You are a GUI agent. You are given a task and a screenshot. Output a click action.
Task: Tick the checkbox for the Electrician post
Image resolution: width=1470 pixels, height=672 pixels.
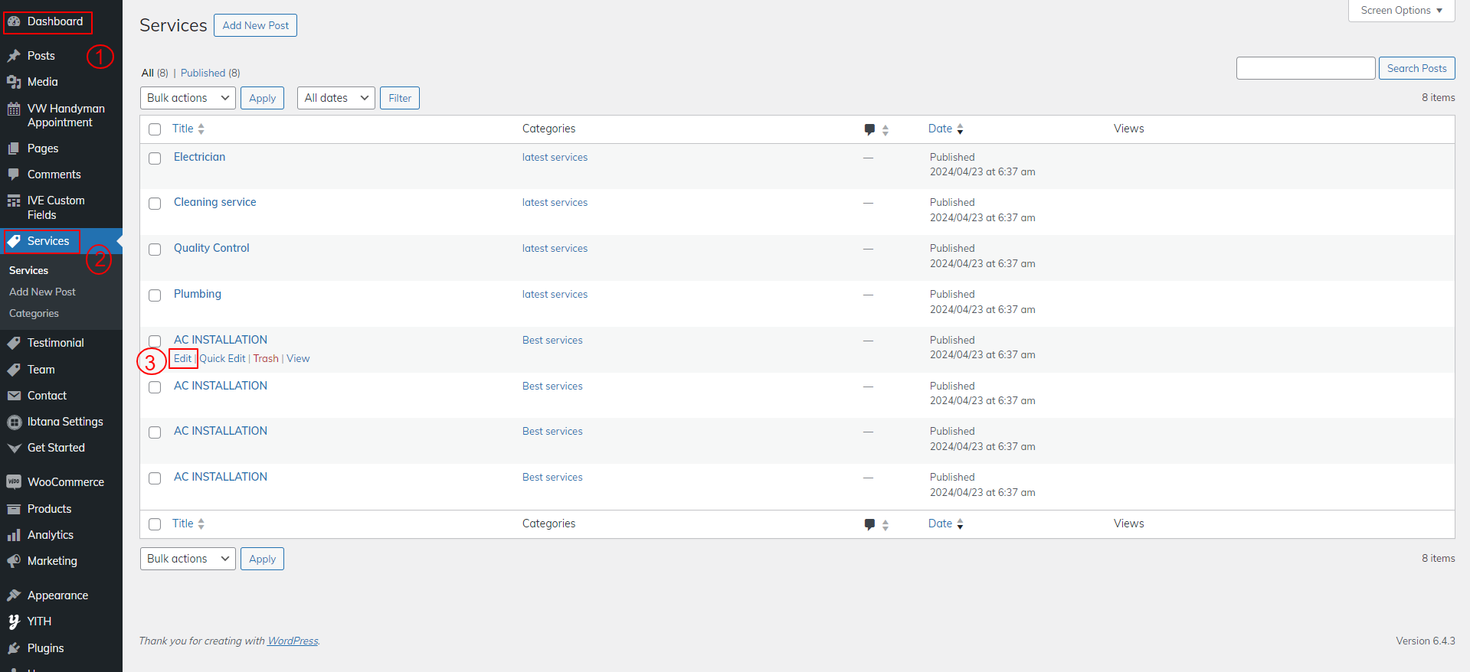[x=155, y=158]
